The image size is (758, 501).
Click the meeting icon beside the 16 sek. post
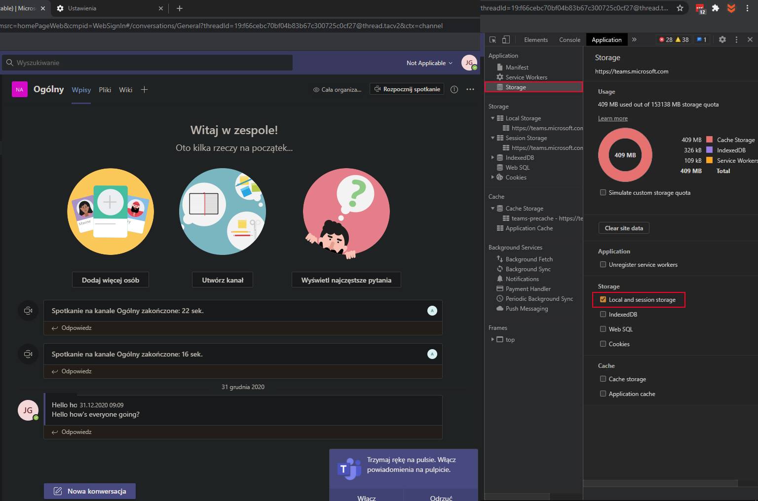point(28,354)
